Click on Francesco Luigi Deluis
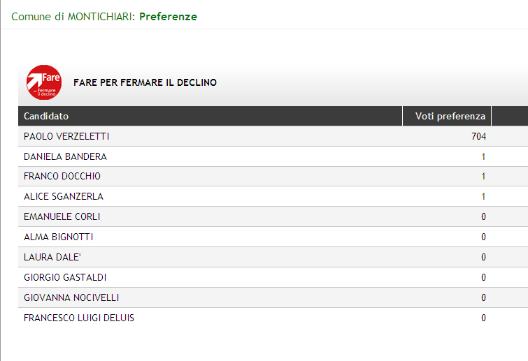The height and width of the screenshot is (361, 528). click(x=79, y=318)
